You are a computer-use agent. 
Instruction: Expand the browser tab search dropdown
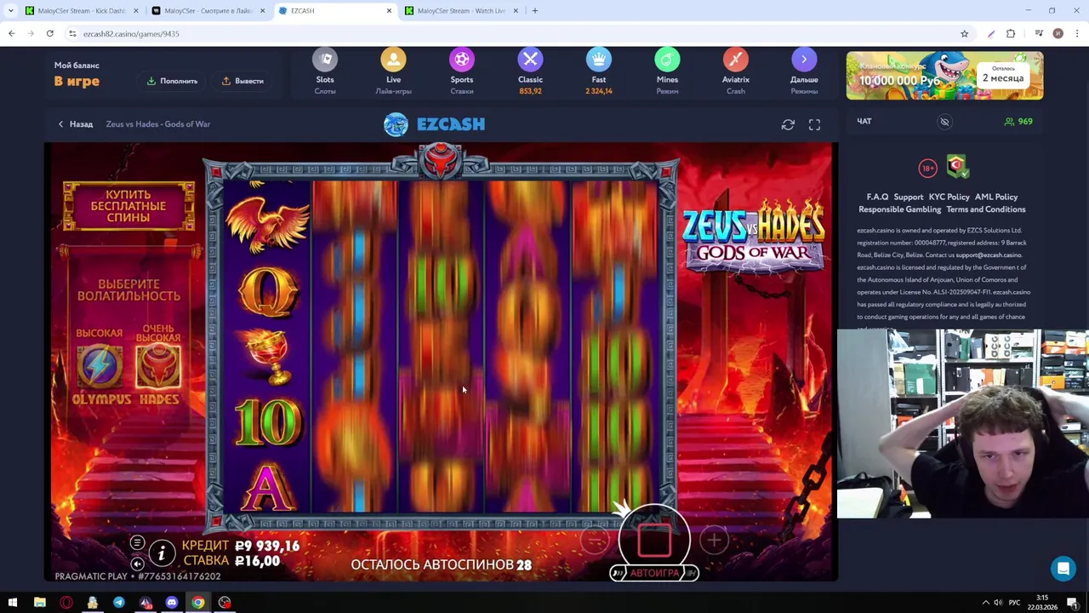[11, 11]
